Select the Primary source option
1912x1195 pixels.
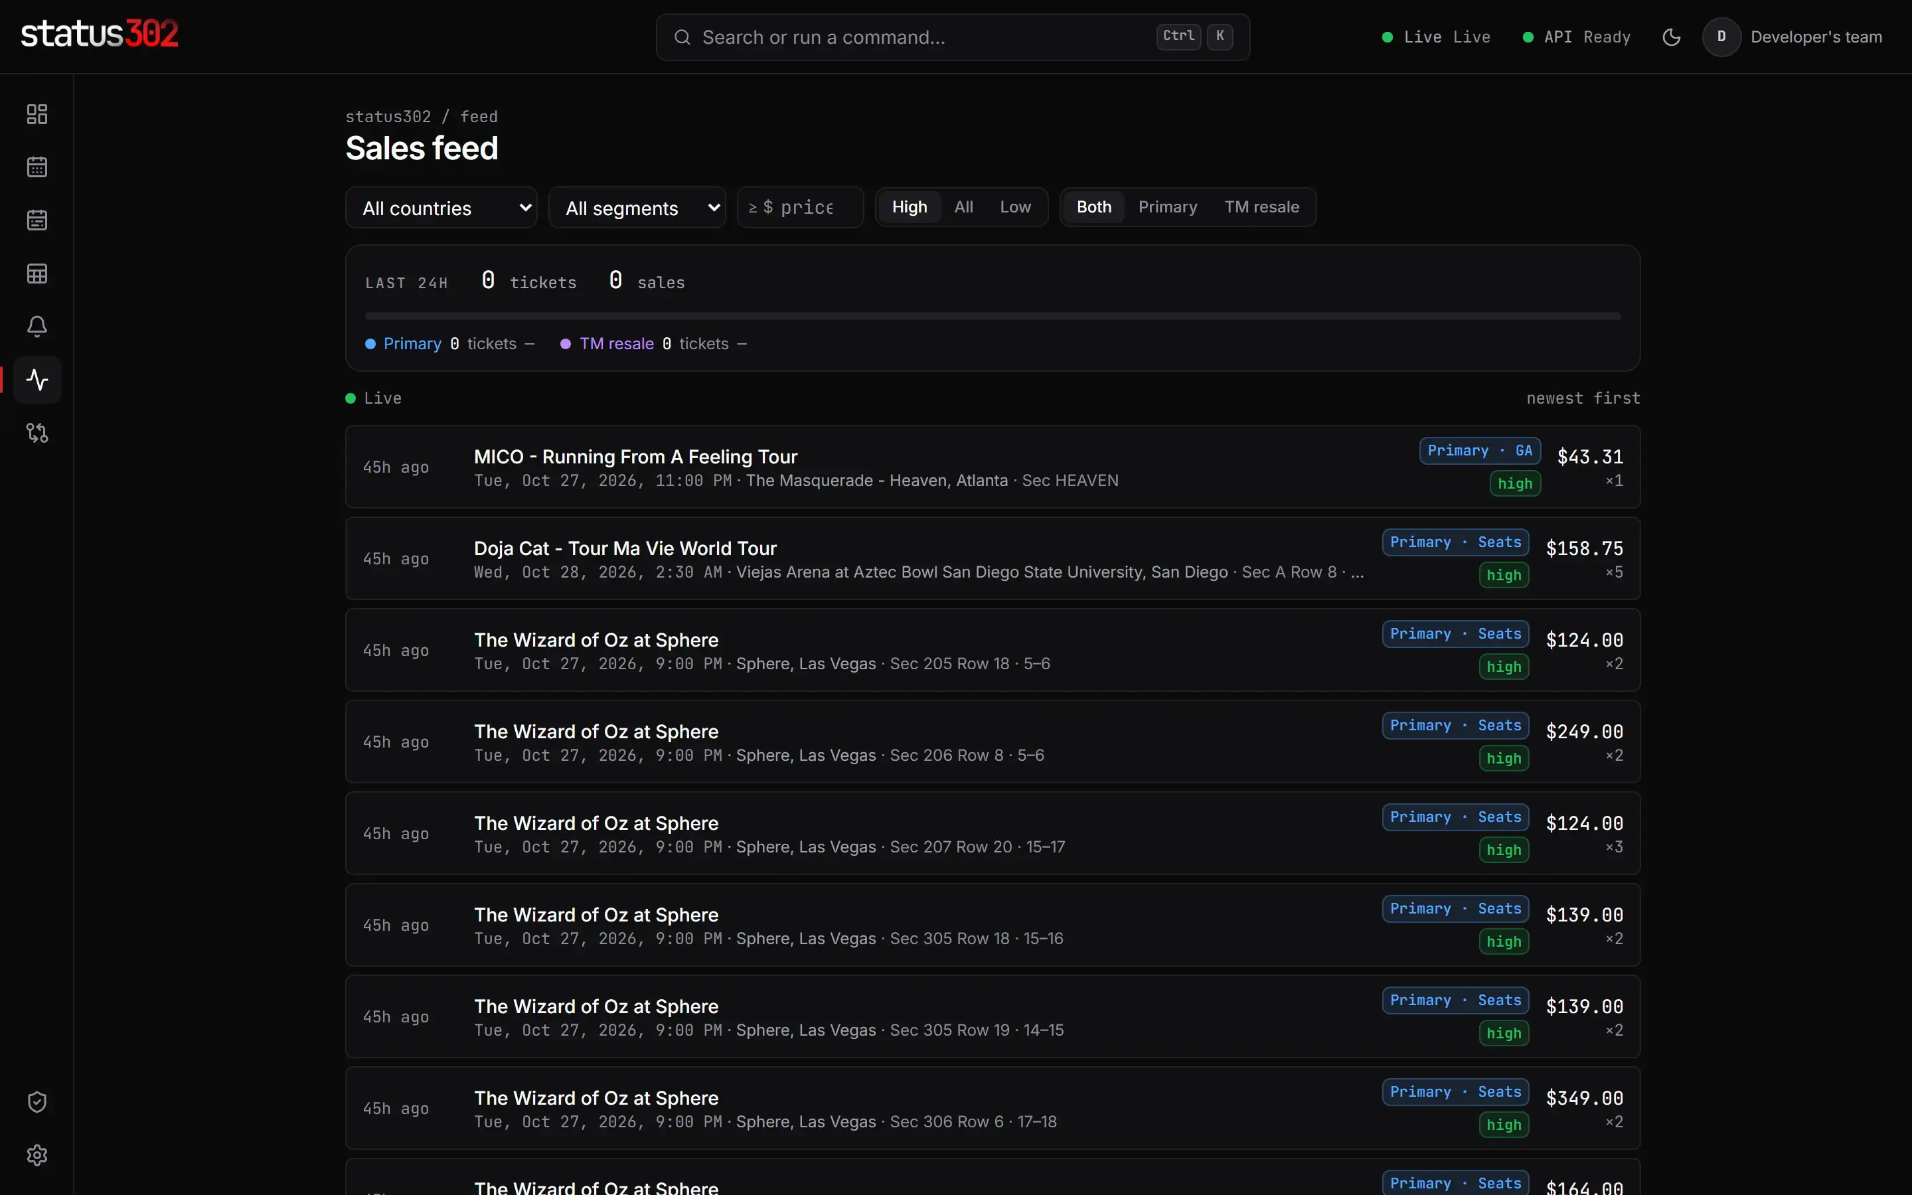tap(1167, 207)
